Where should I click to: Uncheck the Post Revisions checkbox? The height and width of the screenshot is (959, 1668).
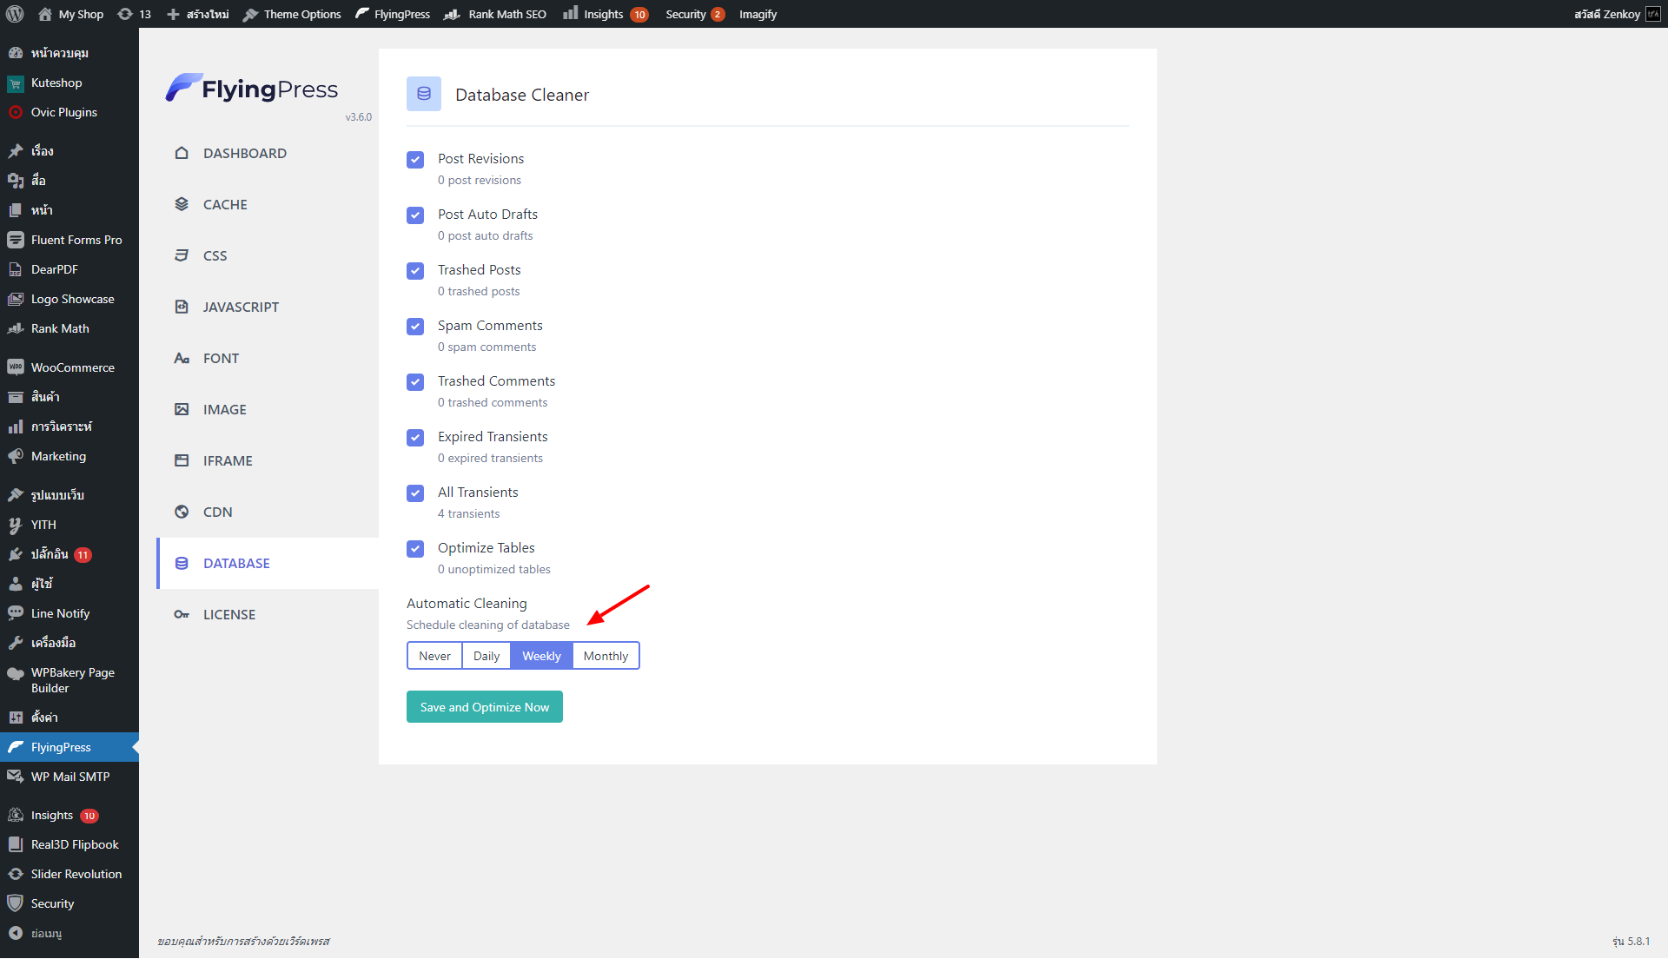point(415,160)
